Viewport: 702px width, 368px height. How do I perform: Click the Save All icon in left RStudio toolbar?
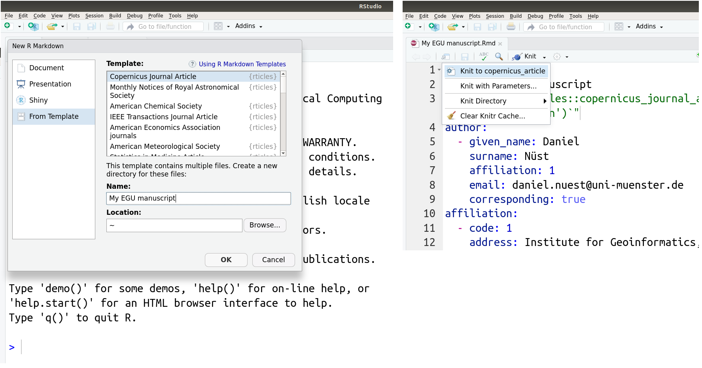pyautogui.click(x=92, y=26)
